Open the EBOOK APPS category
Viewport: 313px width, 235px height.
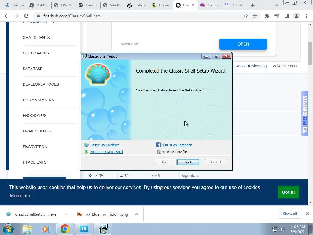35,115
